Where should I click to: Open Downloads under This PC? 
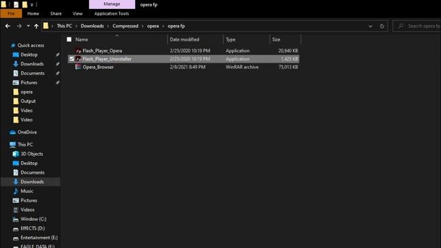point(32,182)
